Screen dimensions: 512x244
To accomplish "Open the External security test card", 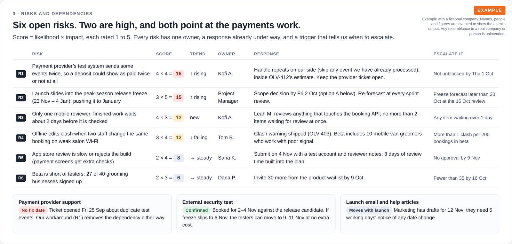I will [x=256, y=214].
